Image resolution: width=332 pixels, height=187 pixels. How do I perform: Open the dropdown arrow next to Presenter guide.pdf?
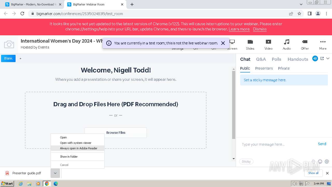pyautogui.click(x=55, y=173)
